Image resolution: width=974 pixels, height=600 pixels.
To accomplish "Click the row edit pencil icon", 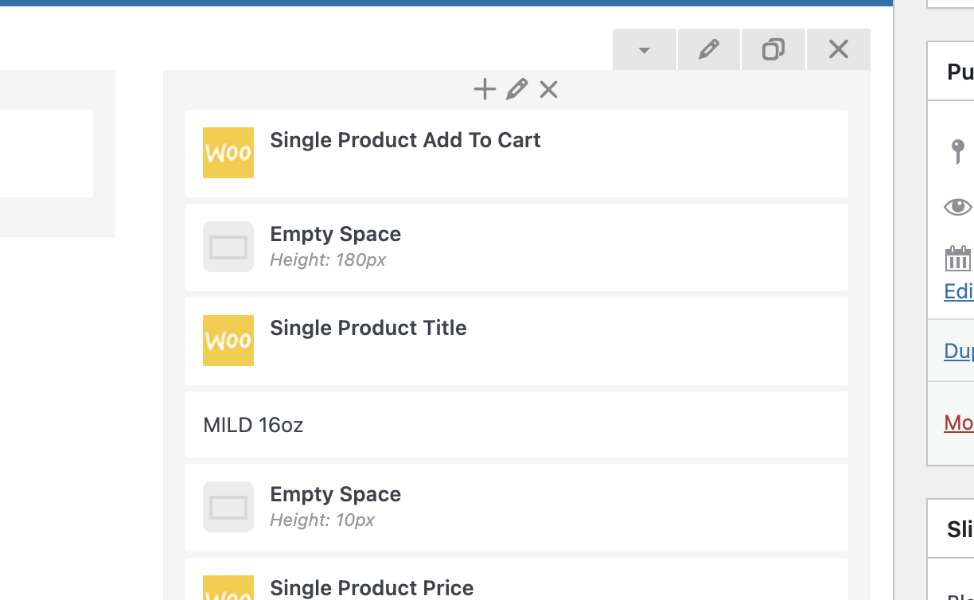I will 708,50.
